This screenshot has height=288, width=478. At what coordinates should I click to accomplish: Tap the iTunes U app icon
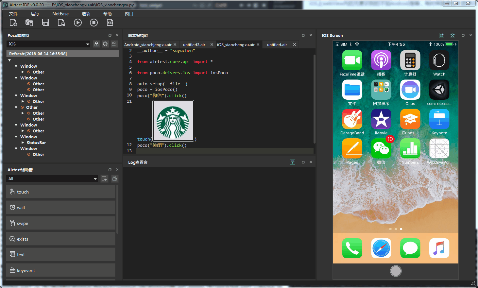[x=410, y=119]
